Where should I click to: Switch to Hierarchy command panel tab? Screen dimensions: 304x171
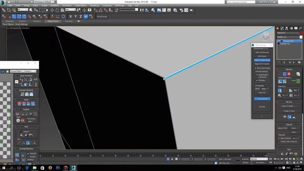pos(287,28)
